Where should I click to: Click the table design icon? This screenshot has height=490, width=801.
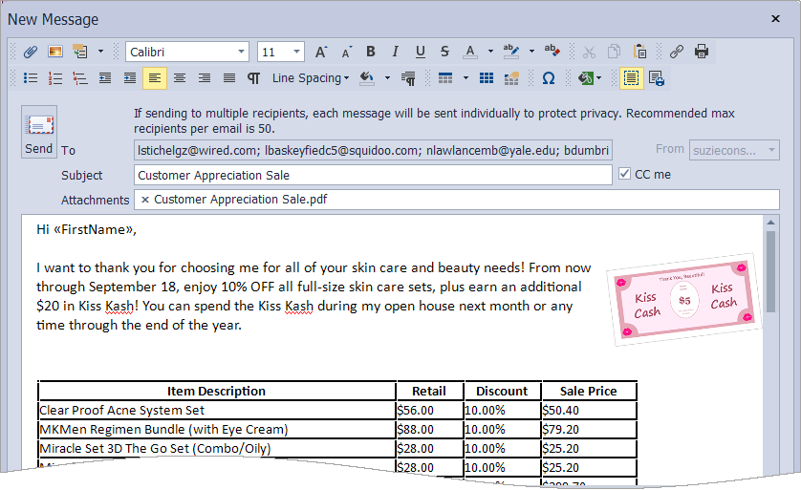click(x=511, y=78)
